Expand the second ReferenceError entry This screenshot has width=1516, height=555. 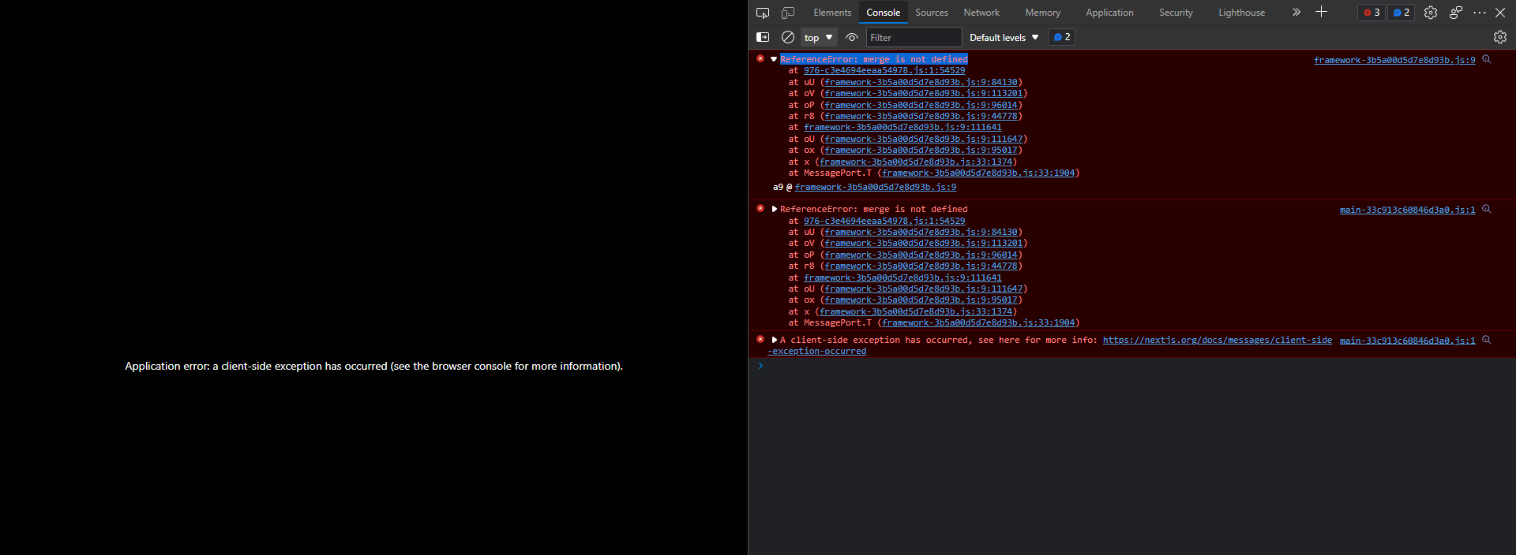(774, 209)
